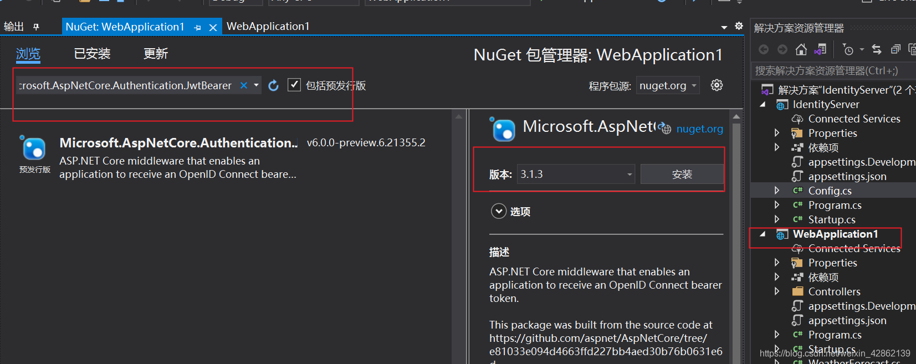Click the IdentityServer project globe icon

(x=782, y=105)
